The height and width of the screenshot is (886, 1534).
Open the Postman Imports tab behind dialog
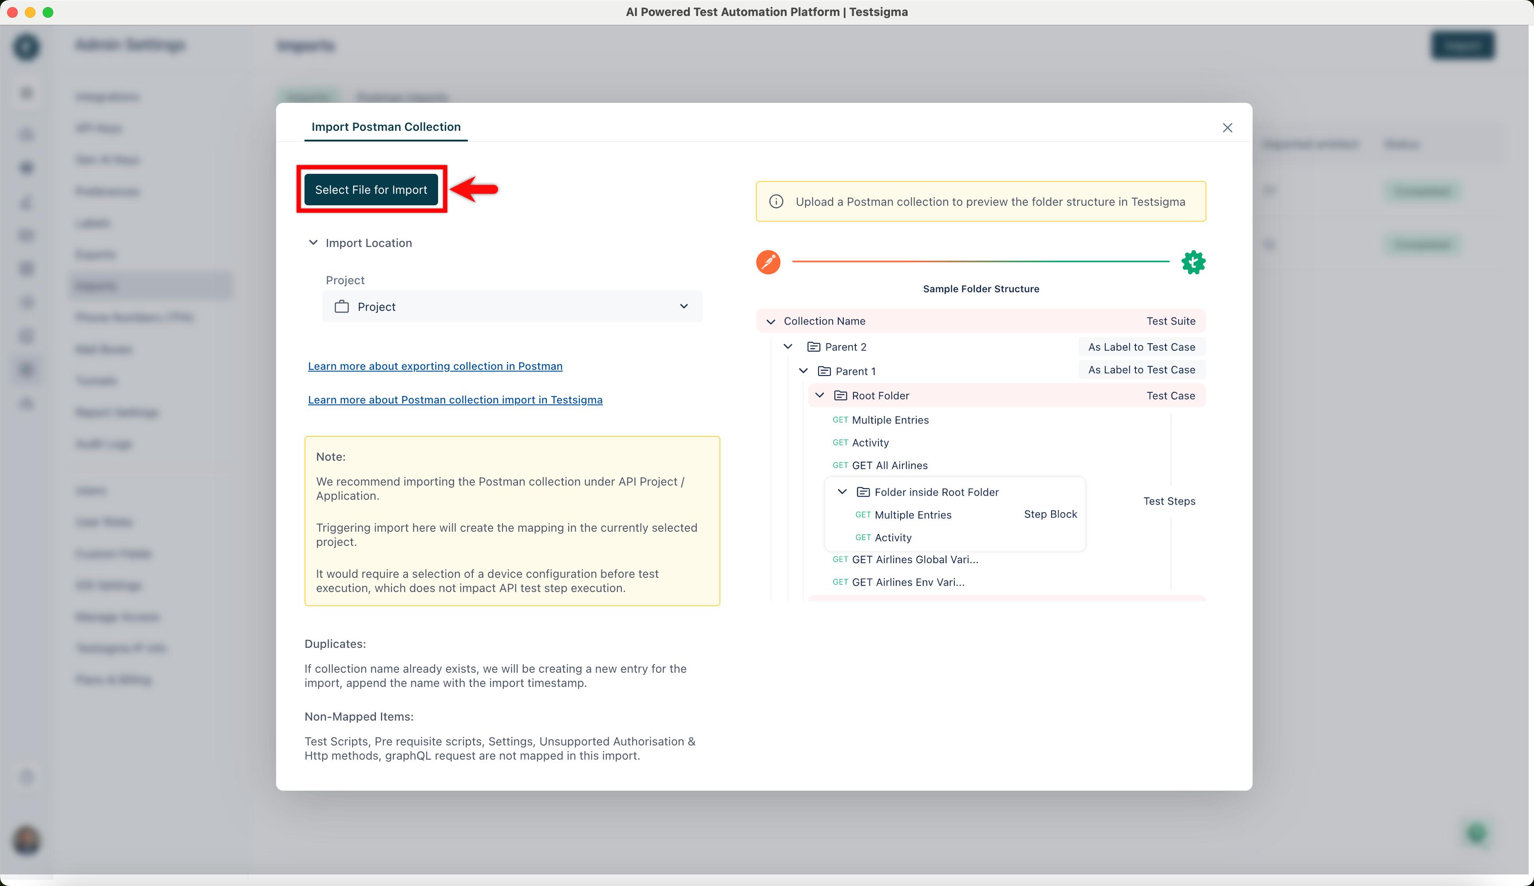point(402,97)
